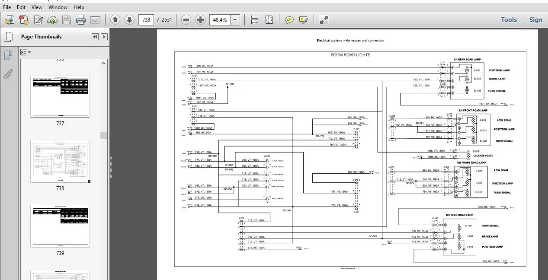
Task: Click the Save file floppy icon
Action: (x=67, y=20)
